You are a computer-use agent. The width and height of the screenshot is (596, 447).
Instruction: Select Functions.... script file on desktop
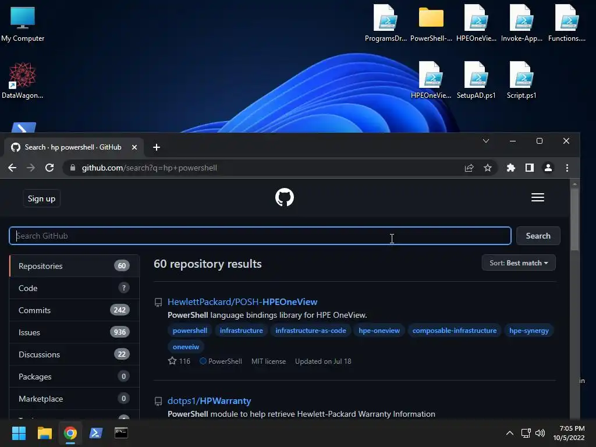tap(567, 23)
